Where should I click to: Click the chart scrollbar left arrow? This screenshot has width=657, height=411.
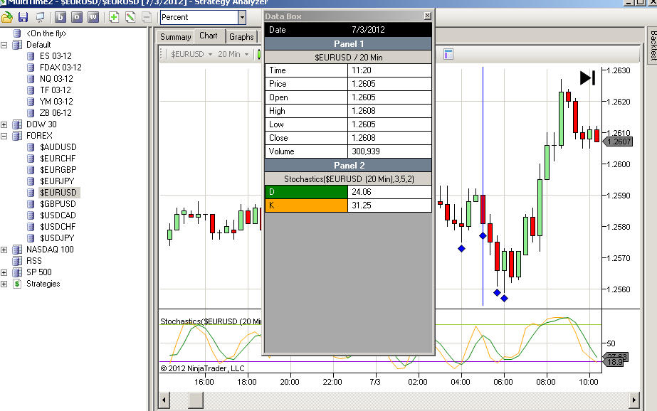[164, 400]
